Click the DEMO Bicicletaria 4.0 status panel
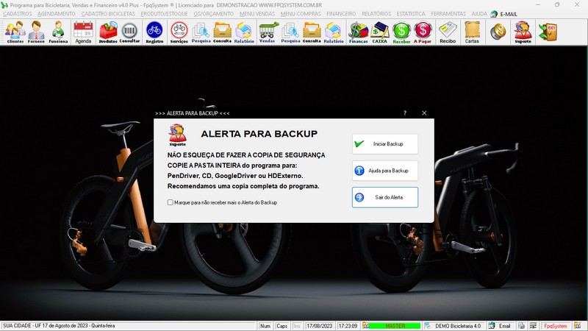Image resolution: width=588 pixels, height=331 pixels. pyautogui.click(x=454, y=326)
